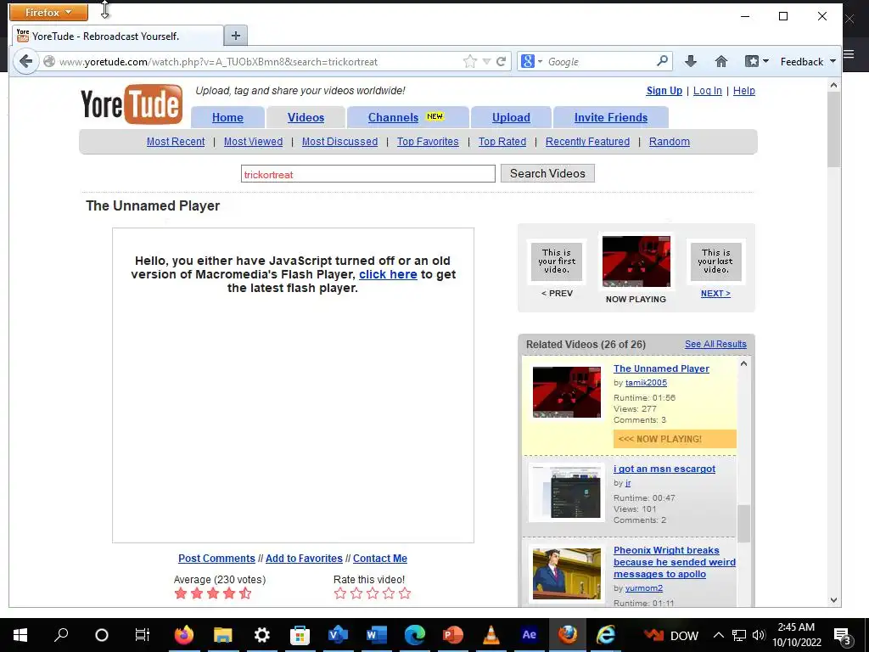Screen dimensions: 869x652
Task: Rate this video three stars
Action: click(x=373, y=593)
